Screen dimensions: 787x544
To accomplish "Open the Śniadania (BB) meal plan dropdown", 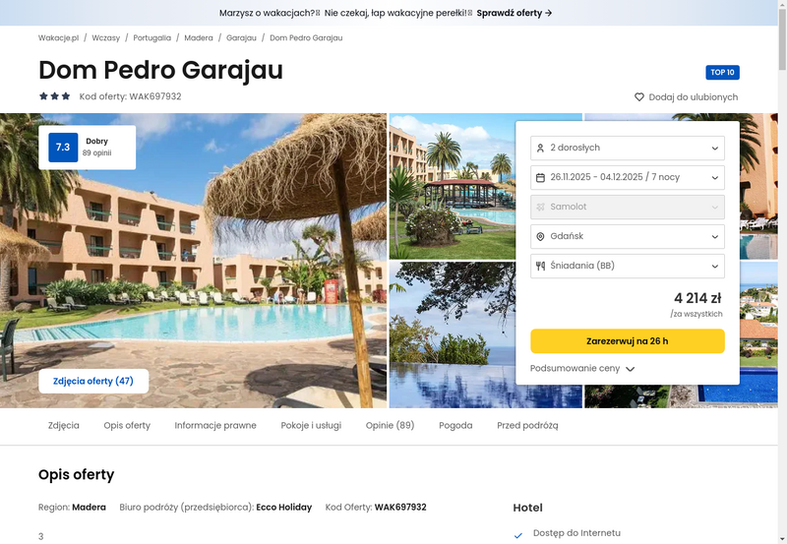I will [x=628, y=266].
